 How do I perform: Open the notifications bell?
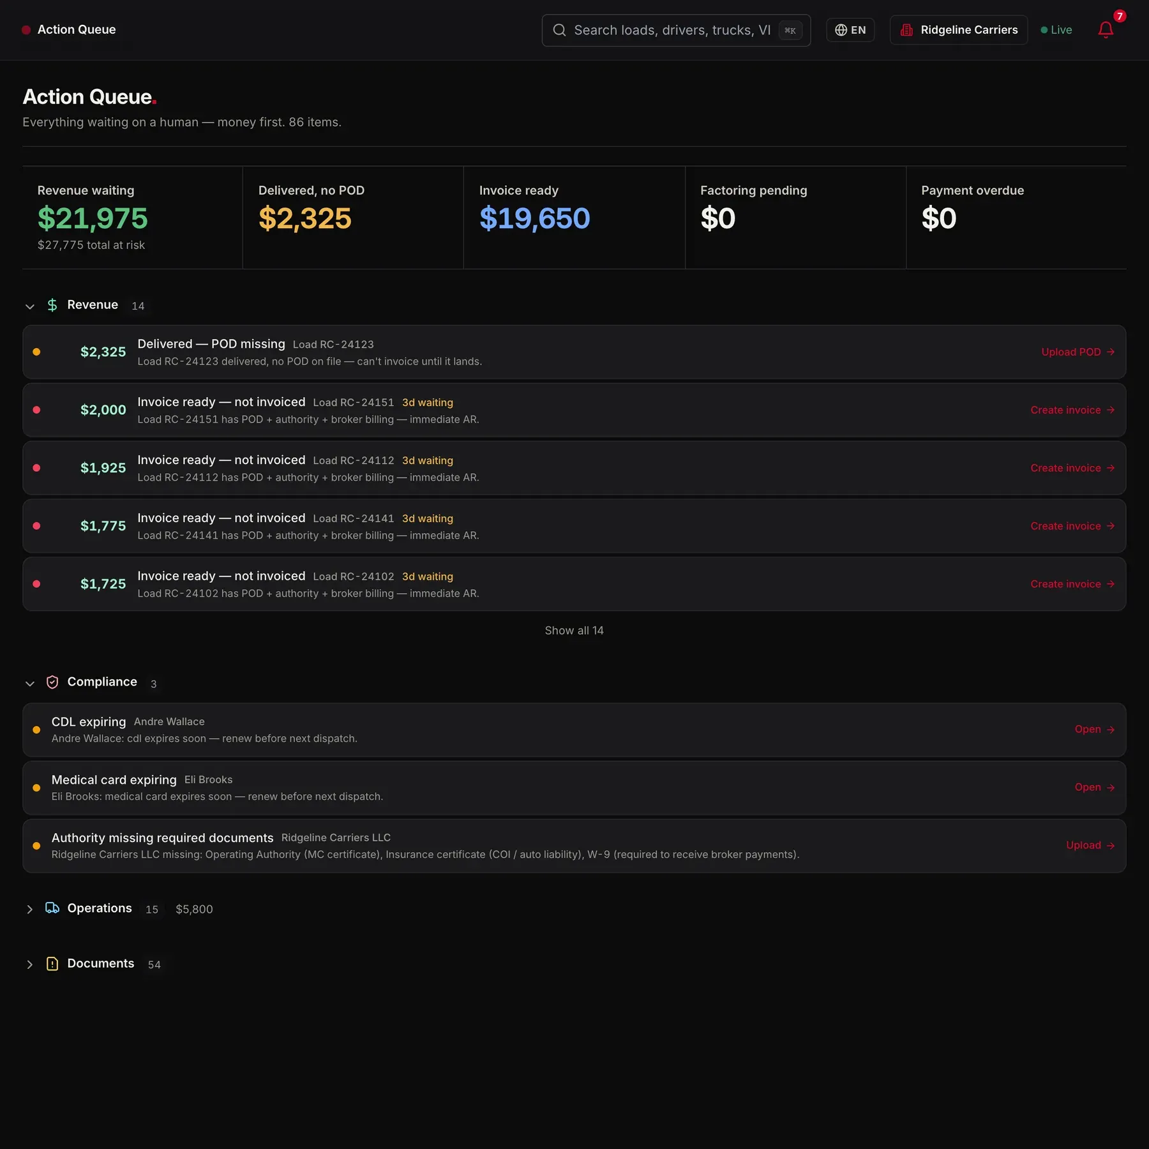point(1106,30)
